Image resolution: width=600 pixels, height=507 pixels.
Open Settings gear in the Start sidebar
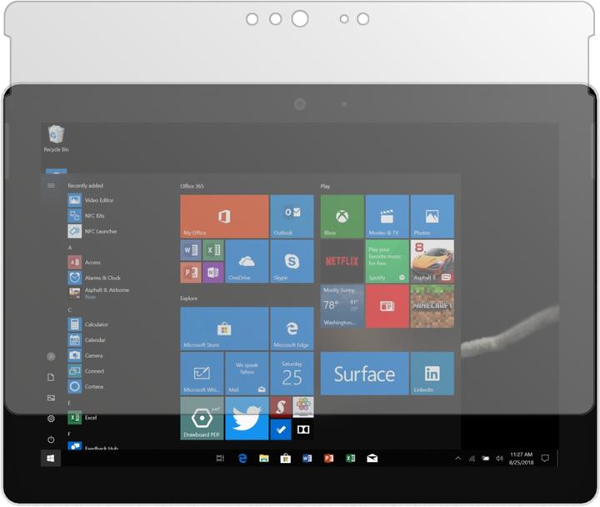[51, 419]
